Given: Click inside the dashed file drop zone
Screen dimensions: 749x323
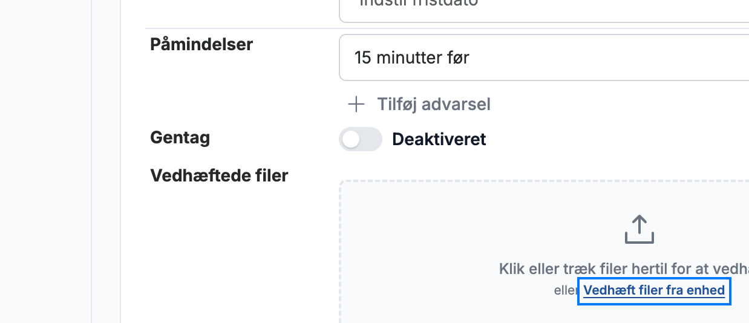Looking at the screenshot, I should click(544, 251).
